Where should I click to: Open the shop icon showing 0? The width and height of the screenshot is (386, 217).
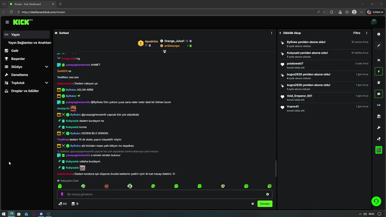click(x=75, y=204)
